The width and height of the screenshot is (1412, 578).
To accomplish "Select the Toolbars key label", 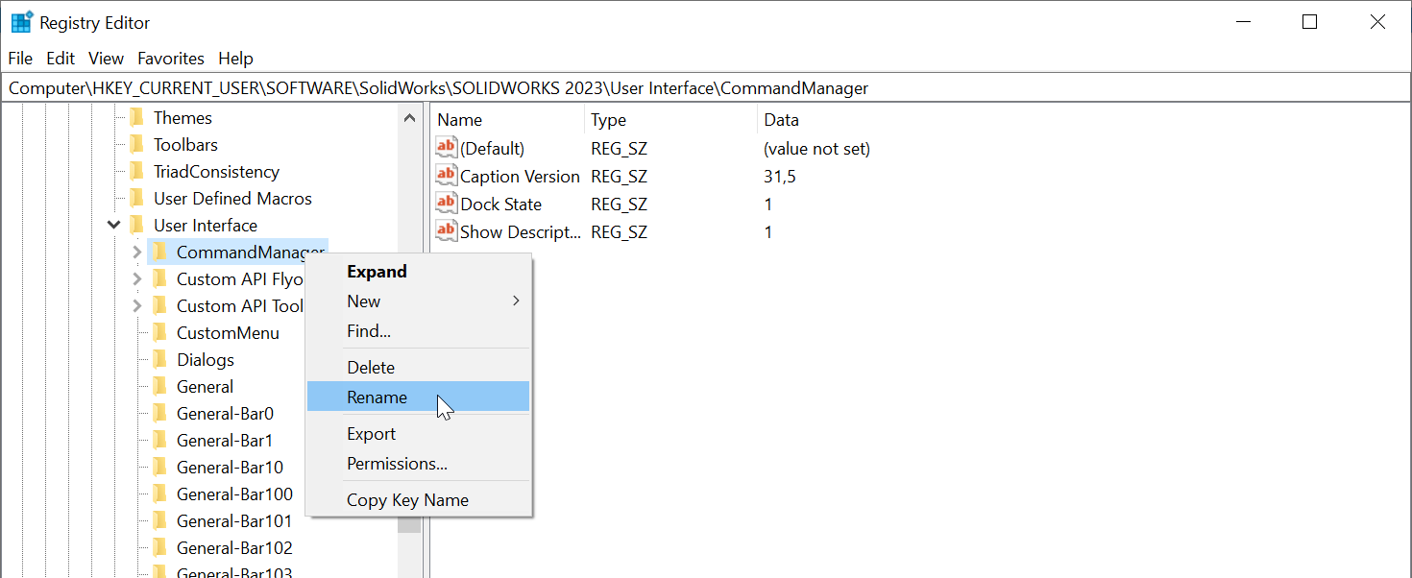I will point(185,145).
